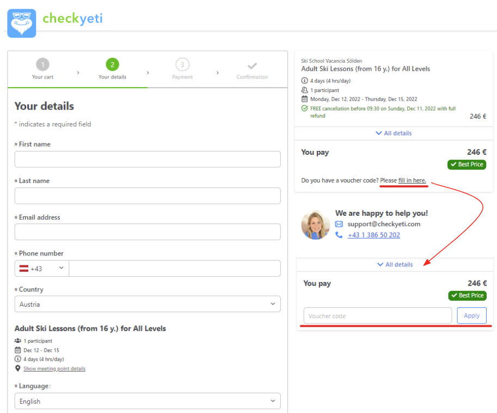The height and width of the screenshot is (413, 497).
Task: Click the info icon in the order summary duration row
Action: (304, 81)
